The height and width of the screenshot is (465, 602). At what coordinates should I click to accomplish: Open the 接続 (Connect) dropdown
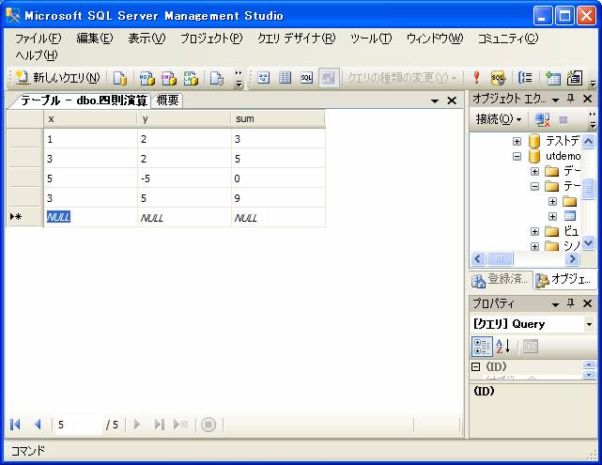(x=498, y=119)
